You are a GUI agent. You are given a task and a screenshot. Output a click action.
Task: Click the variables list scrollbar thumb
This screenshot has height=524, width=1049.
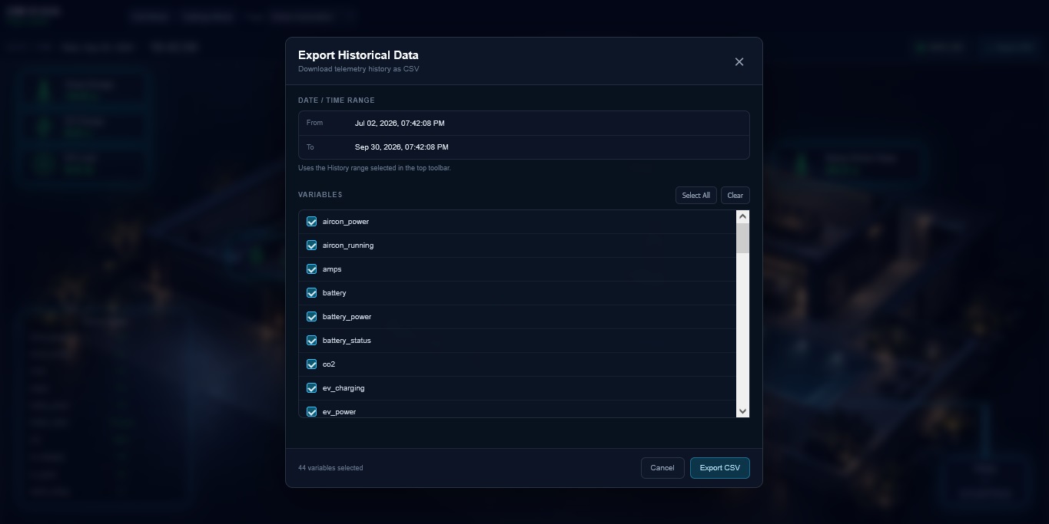tap(742, 238)
